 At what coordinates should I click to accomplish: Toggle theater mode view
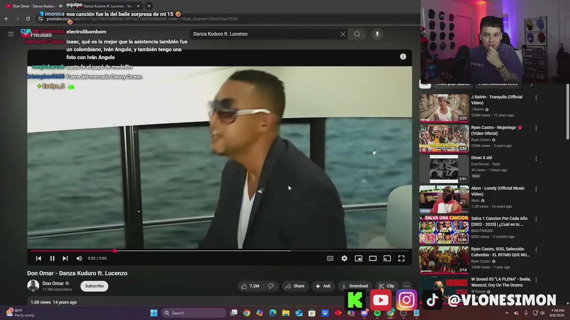(x=373, y=258)
